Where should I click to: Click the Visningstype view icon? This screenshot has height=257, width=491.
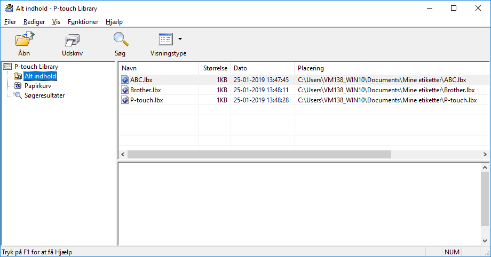click(x=165, y=39)
